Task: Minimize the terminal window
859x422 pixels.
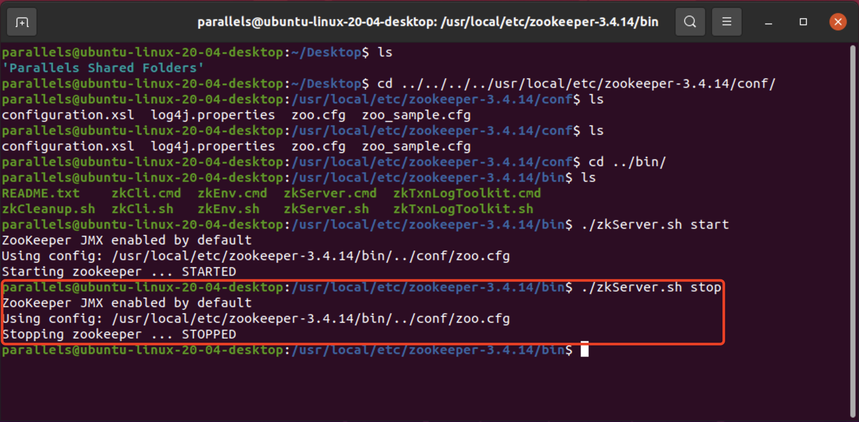Action: coord(769,22)
